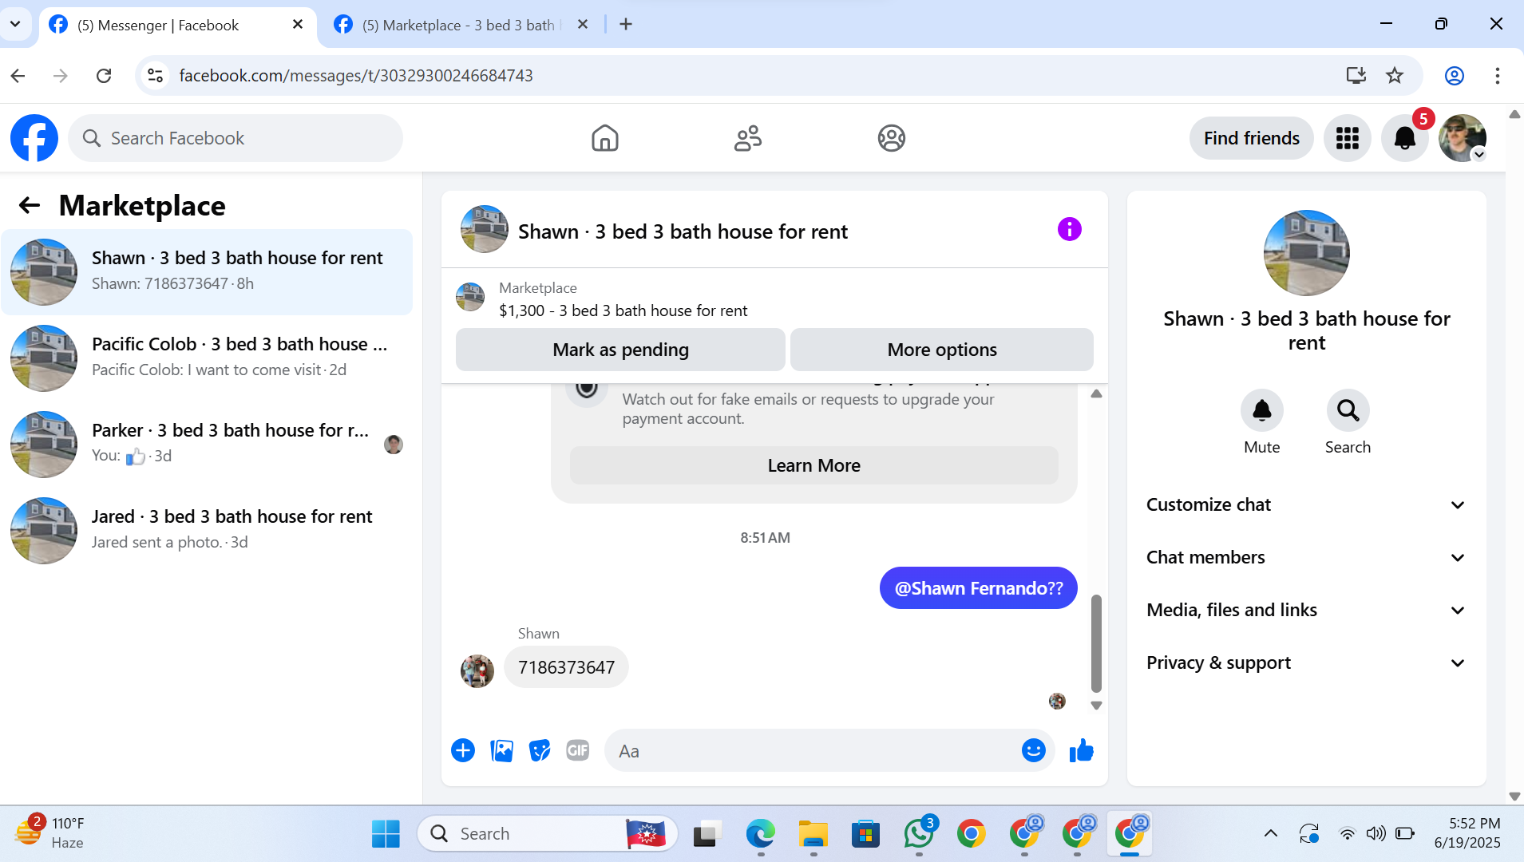Click the conversation scrollbar thumb
Screen dimensions: 1524x862
point(1097,643)
